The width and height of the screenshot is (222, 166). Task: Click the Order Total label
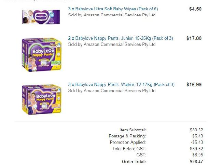click(134, 162)
